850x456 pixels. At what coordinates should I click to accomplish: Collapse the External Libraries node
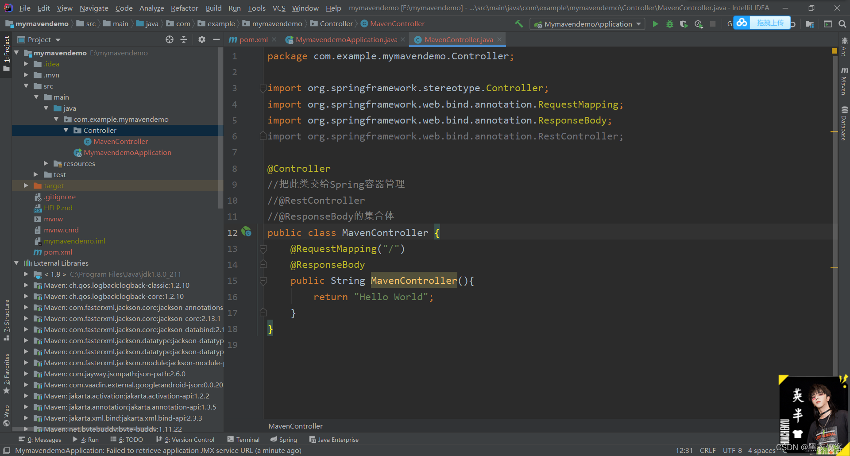(16, 263)
